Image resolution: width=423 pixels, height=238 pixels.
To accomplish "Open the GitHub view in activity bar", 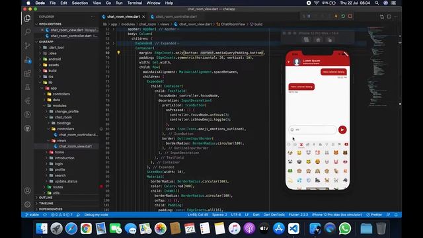I will point(27,128).
